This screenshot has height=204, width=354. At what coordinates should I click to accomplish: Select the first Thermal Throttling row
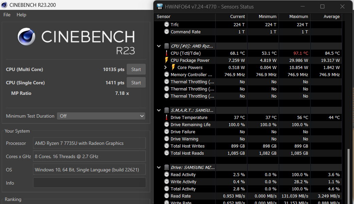(x=192, y=82)
